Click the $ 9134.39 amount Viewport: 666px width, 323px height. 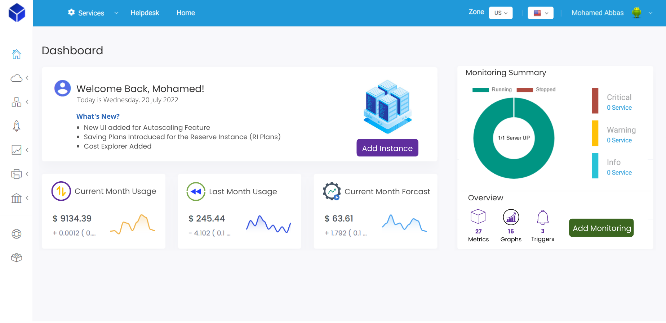pos(72,218)
